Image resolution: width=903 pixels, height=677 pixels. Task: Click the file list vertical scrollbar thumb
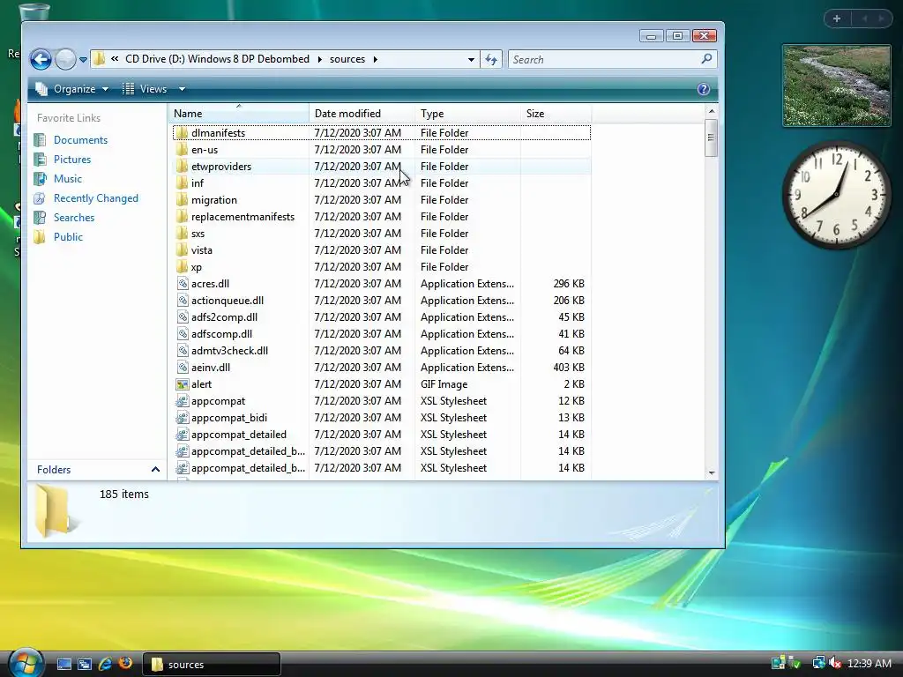pos(712,138)
